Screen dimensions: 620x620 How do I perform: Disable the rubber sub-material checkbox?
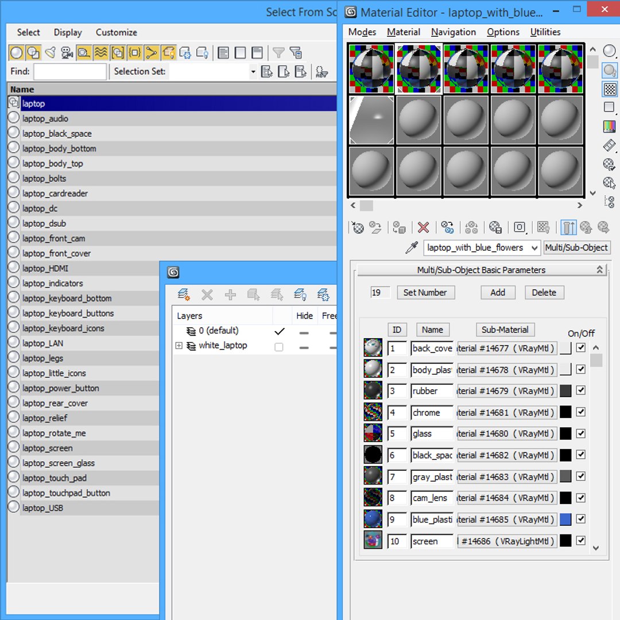click(x=580, y=390)
